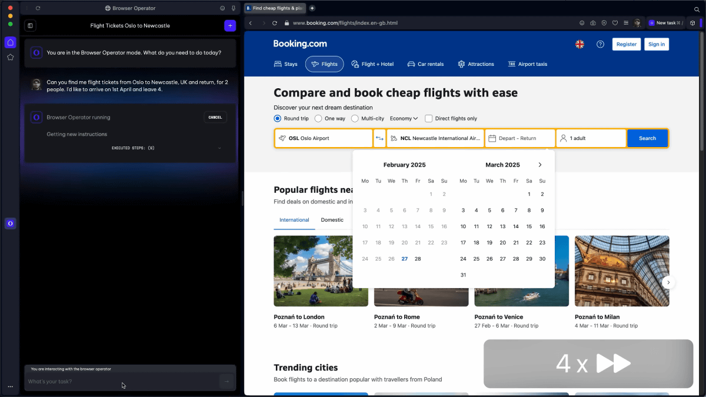Expand the Executed Steps chevron
706x397 pixels.
[219, 148]
